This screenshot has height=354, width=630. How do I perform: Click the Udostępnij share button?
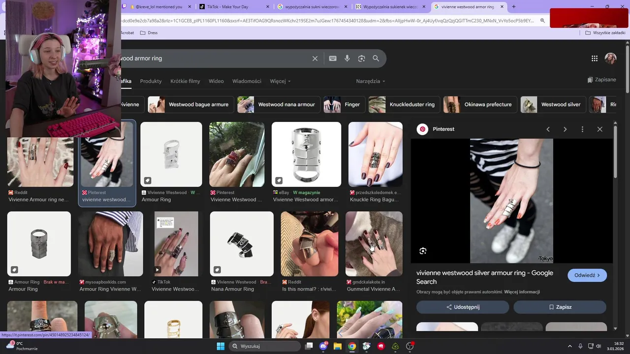pos(463,307)
